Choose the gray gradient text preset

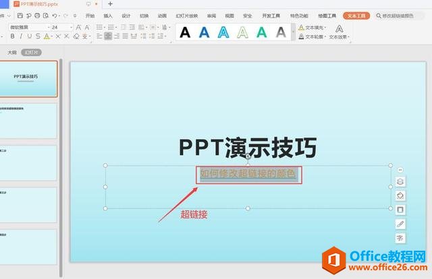(x=281, y=32)
